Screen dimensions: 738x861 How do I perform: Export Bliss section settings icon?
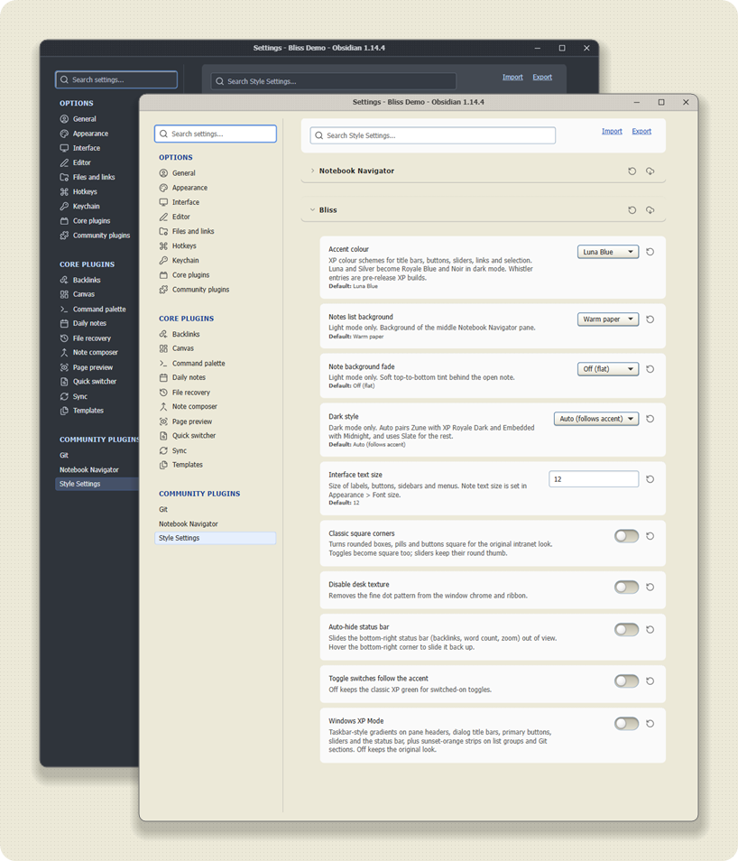650,210
